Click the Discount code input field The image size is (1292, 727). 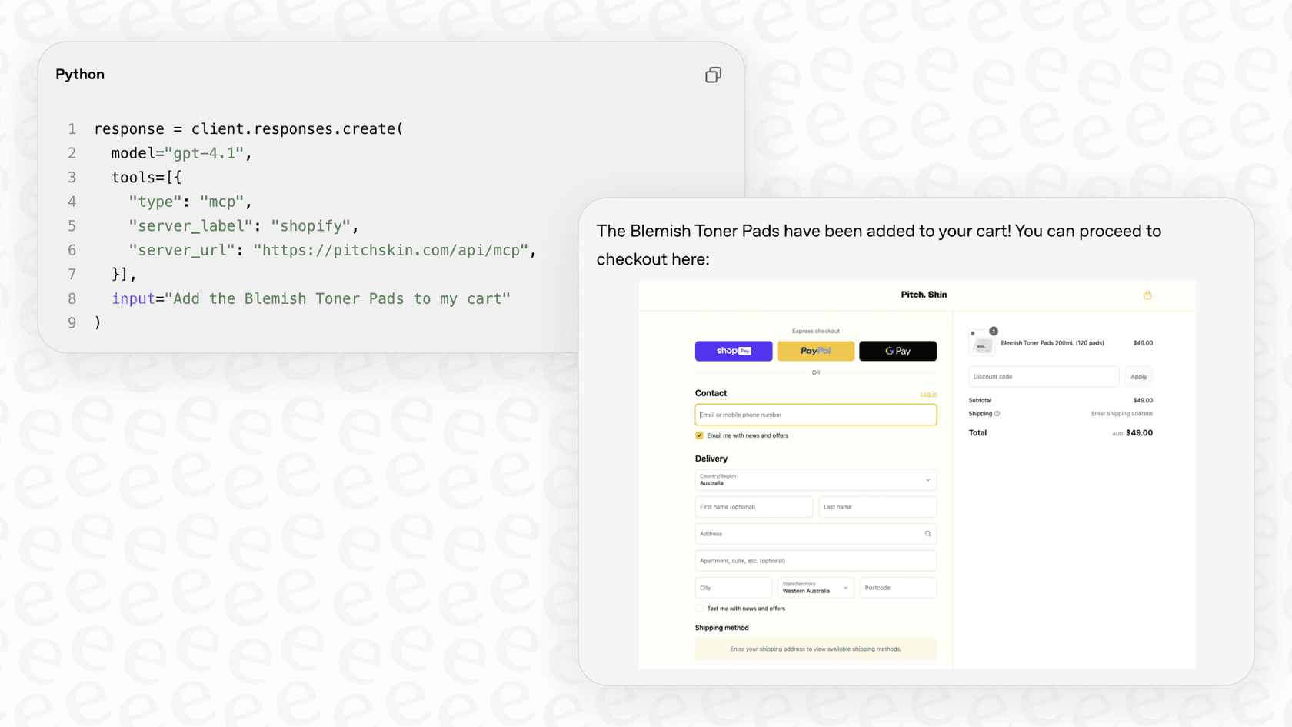(x=1043, y=376)
